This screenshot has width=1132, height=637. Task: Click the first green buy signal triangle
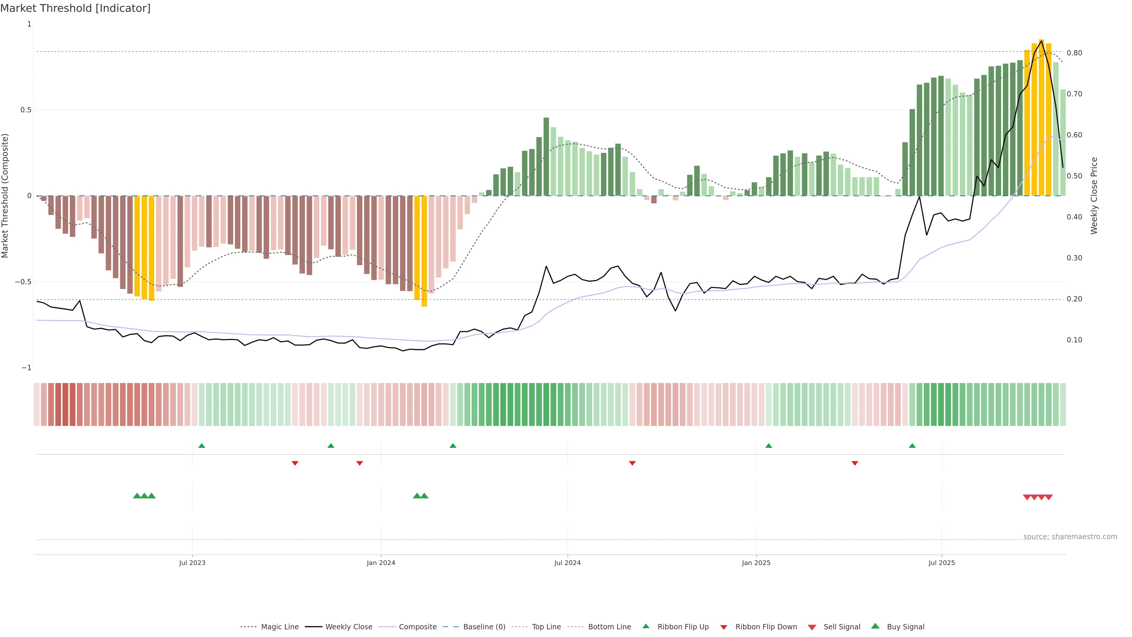tap(137, 495)
